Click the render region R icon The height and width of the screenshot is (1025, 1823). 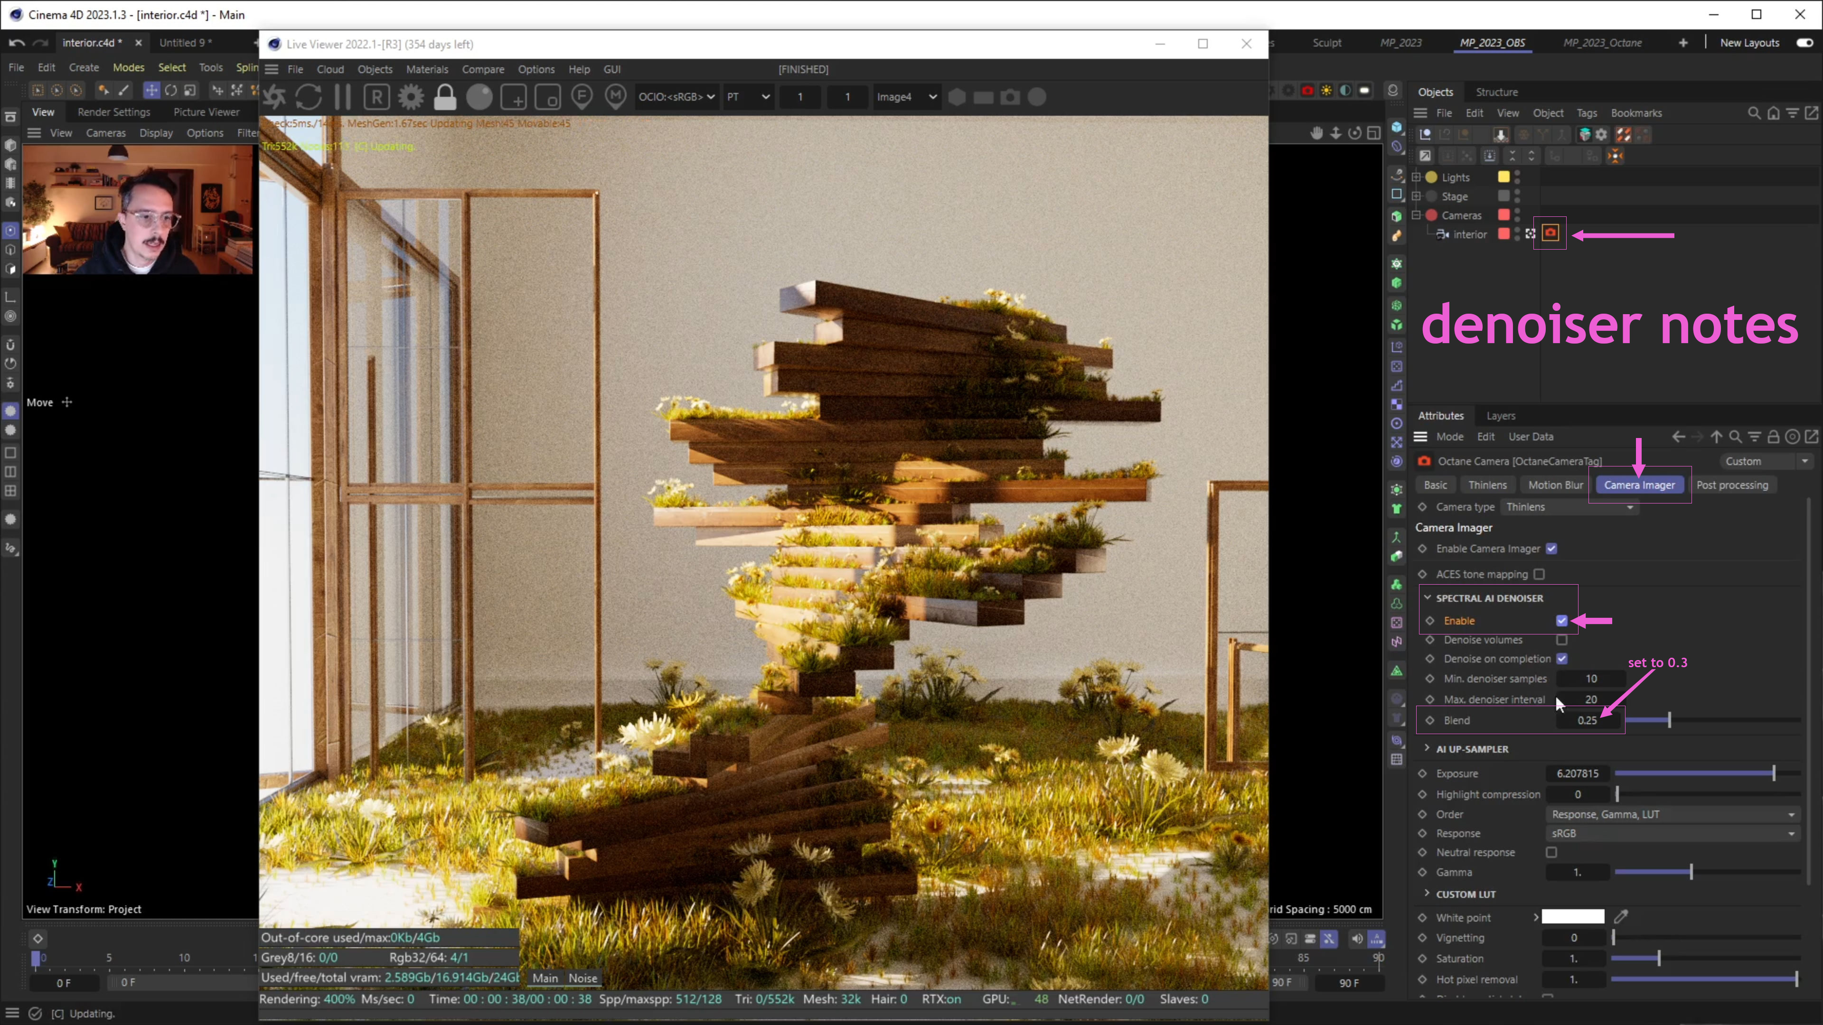376,97
